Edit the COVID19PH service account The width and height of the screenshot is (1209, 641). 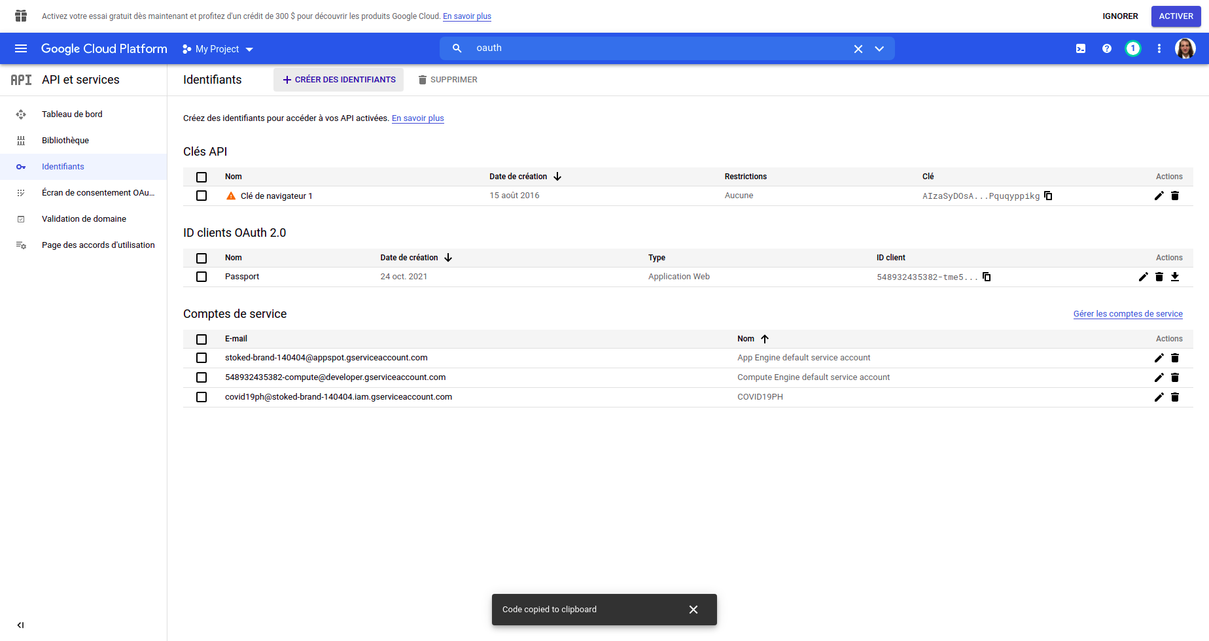pos(1159,397)
